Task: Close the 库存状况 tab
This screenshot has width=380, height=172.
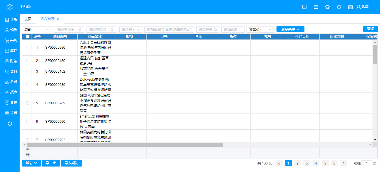Action: coord(58,19)
